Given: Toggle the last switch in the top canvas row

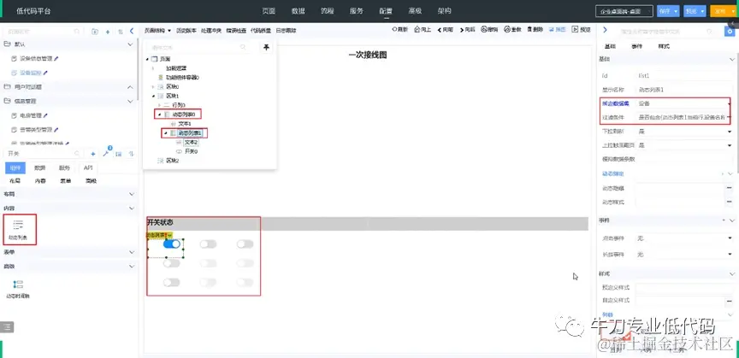Looking at the screenshot, I should [x=245, y=244].
